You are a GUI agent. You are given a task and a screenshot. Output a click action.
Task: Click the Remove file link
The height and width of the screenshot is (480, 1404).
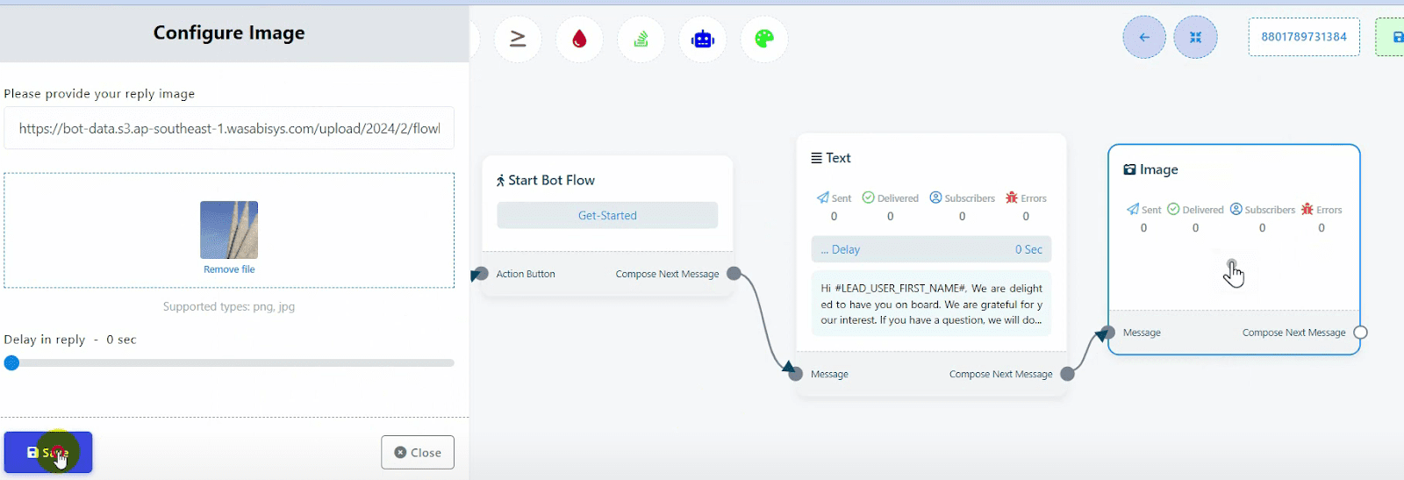pyautogui.click(x=229, y=269)
